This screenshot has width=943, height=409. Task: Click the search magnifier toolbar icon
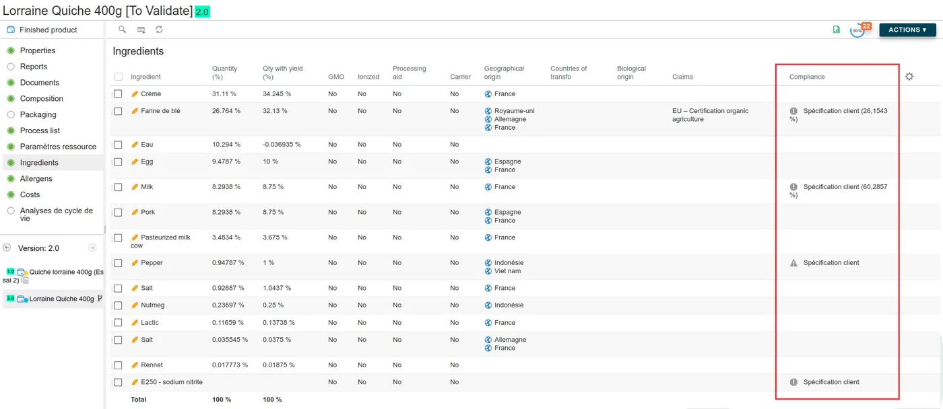pyautogui.click(x=122, y=30)
